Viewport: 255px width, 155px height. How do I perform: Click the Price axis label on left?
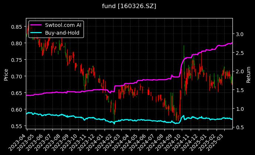6,74
